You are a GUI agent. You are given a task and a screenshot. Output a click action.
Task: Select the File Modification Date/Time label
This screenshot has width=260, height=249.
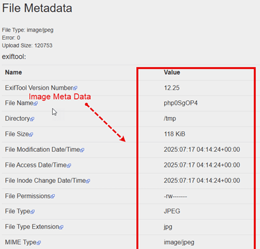(42, 149)
